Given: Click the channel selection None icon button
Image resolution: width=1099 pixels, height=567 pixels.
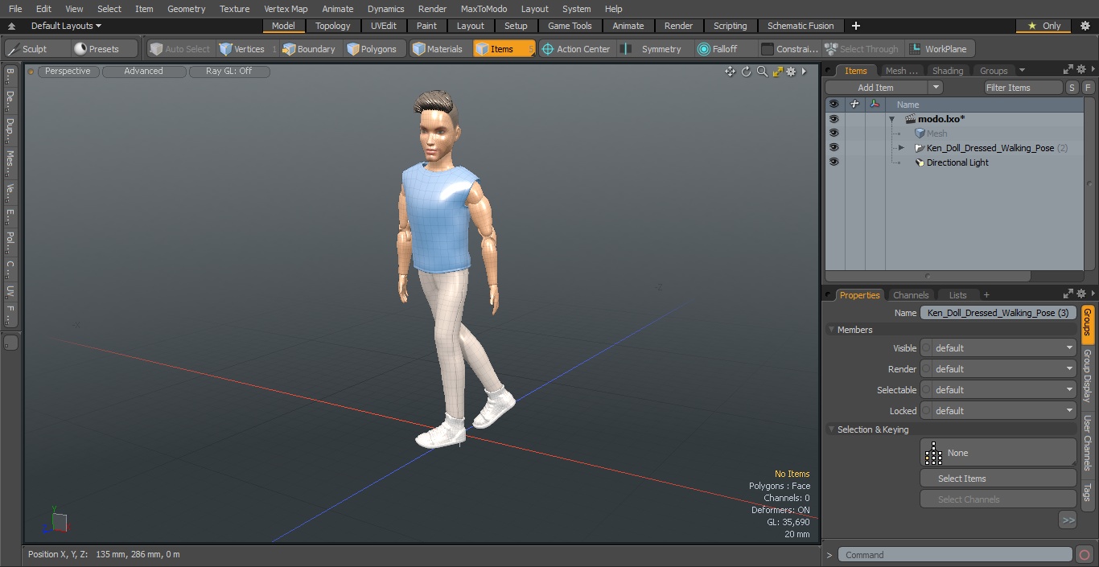Looking at the screenshot, I should [998, 453].
